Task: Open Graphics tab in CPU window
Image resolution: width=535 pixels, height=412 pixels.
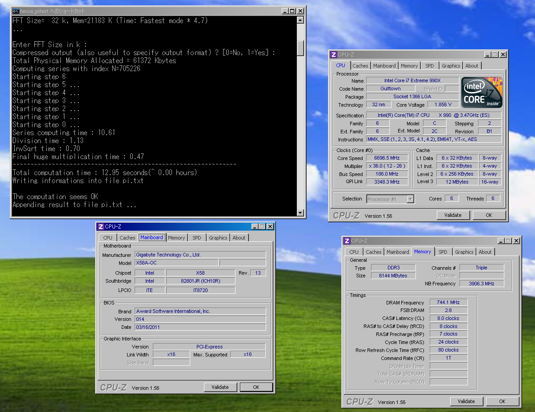Action: point(451,66)
